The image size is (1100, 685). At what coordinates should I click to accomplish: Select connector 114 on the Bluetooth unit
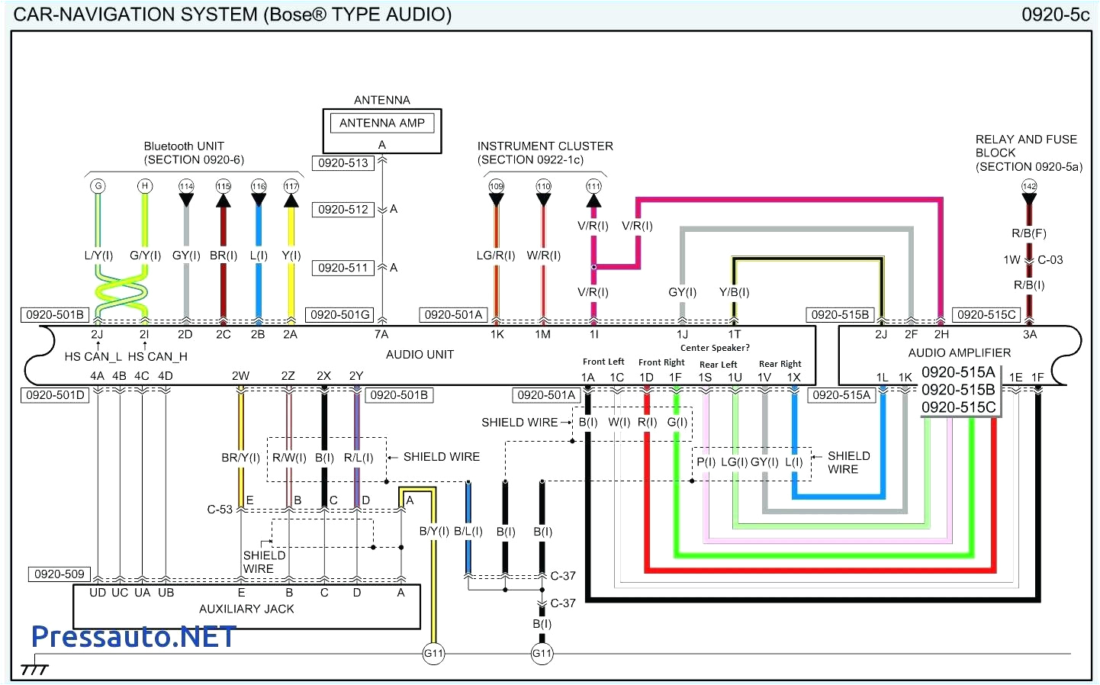pos(185,185)
